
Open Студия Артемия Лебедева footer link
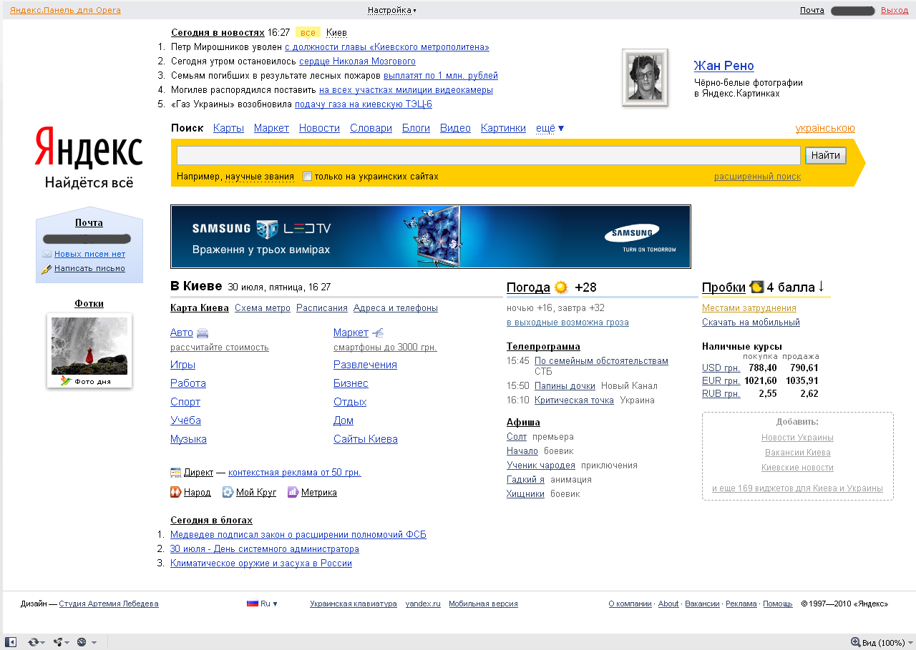(109, 604)
